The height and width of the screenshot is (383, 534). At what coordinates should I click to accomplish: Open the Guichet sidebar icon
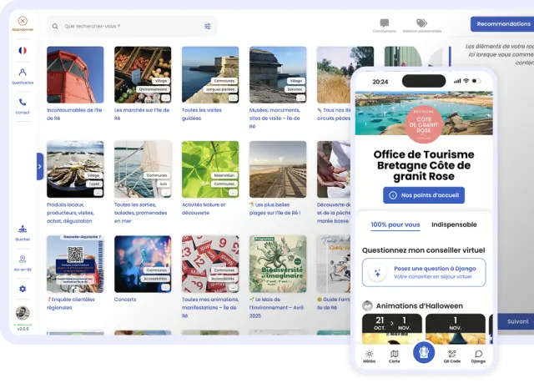(23, 229)
